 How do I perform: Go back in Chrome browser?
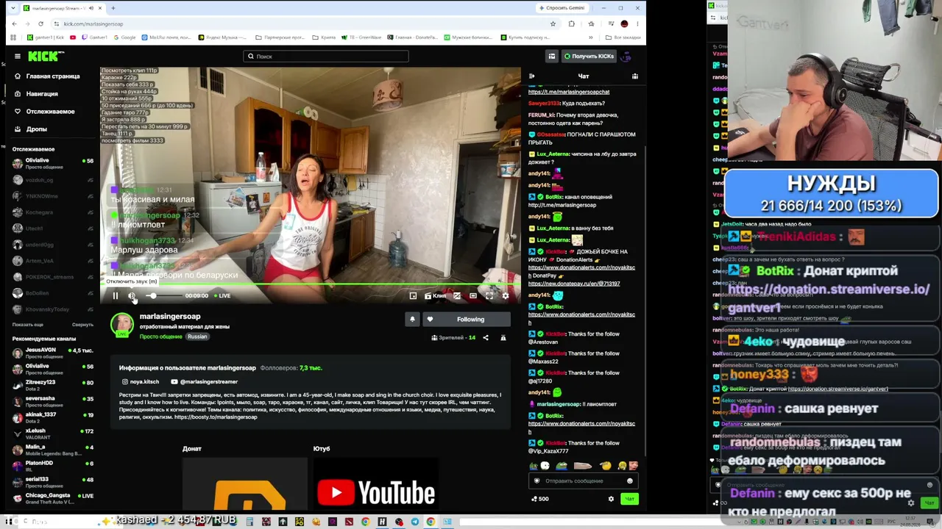[14, 24]
